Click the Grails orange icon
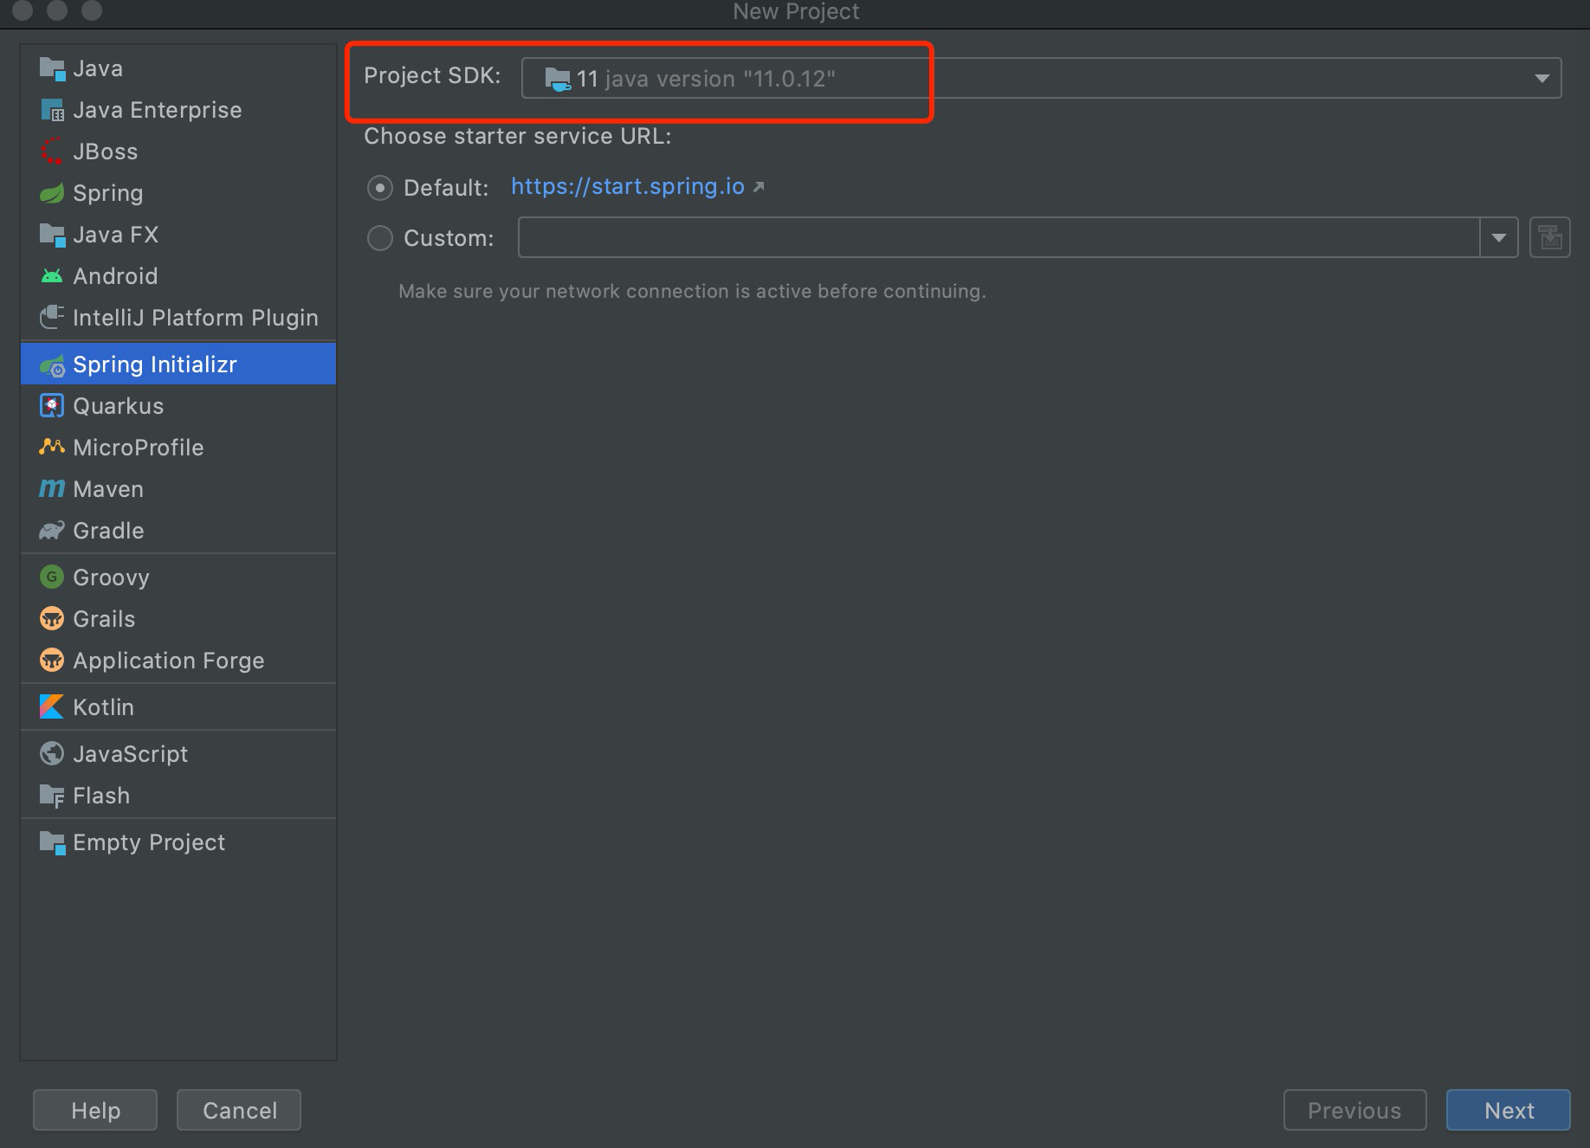This screenshot has width=1590, height=1148. pyautogui.click(x=52, y=619)
